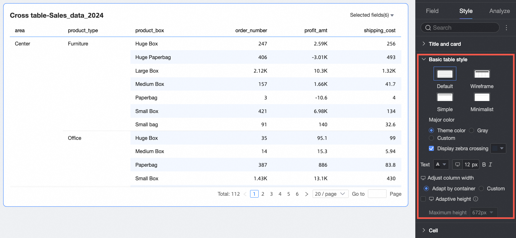The image size is (516, 238).
Task: Enable the Adaptive height checkbox
Action: (x=423, y=199)
